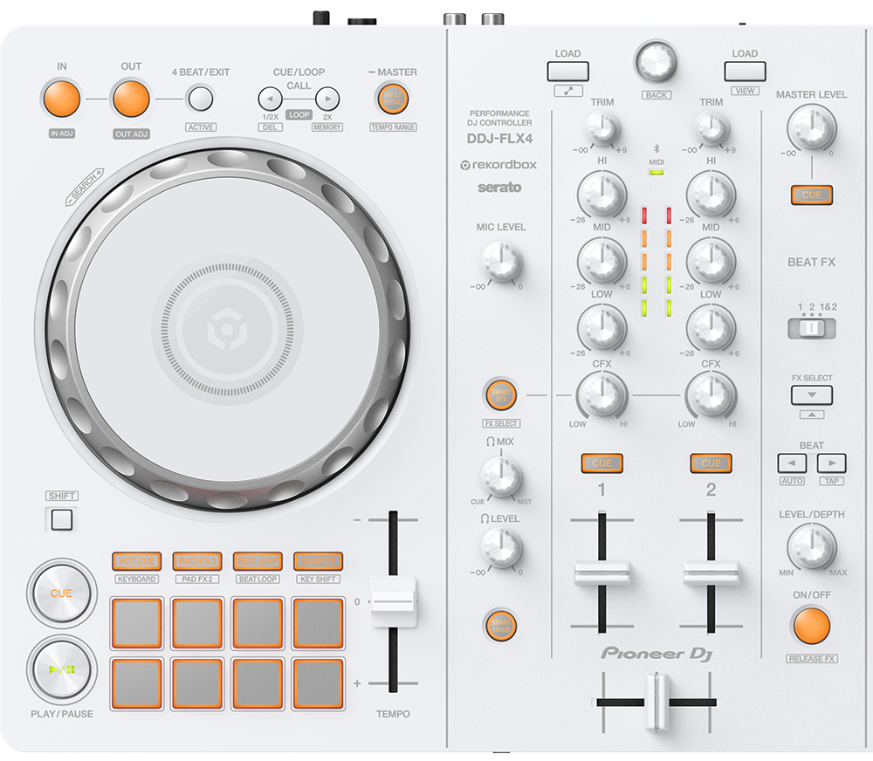Hit the Beat FX ON/OFF button
This screenshot has height=761, width=873.
(811, 626)
